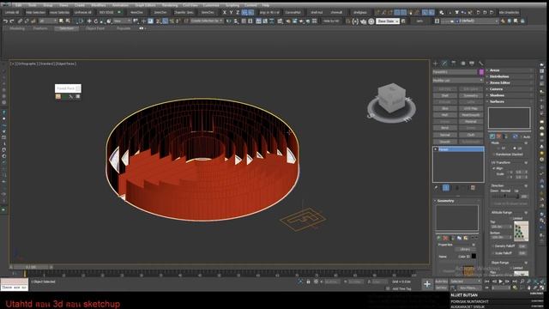The height and width of the screenshot is (309, 549).
Task: Toggle Show End Result in modifier stack
Action: point(446,188)
